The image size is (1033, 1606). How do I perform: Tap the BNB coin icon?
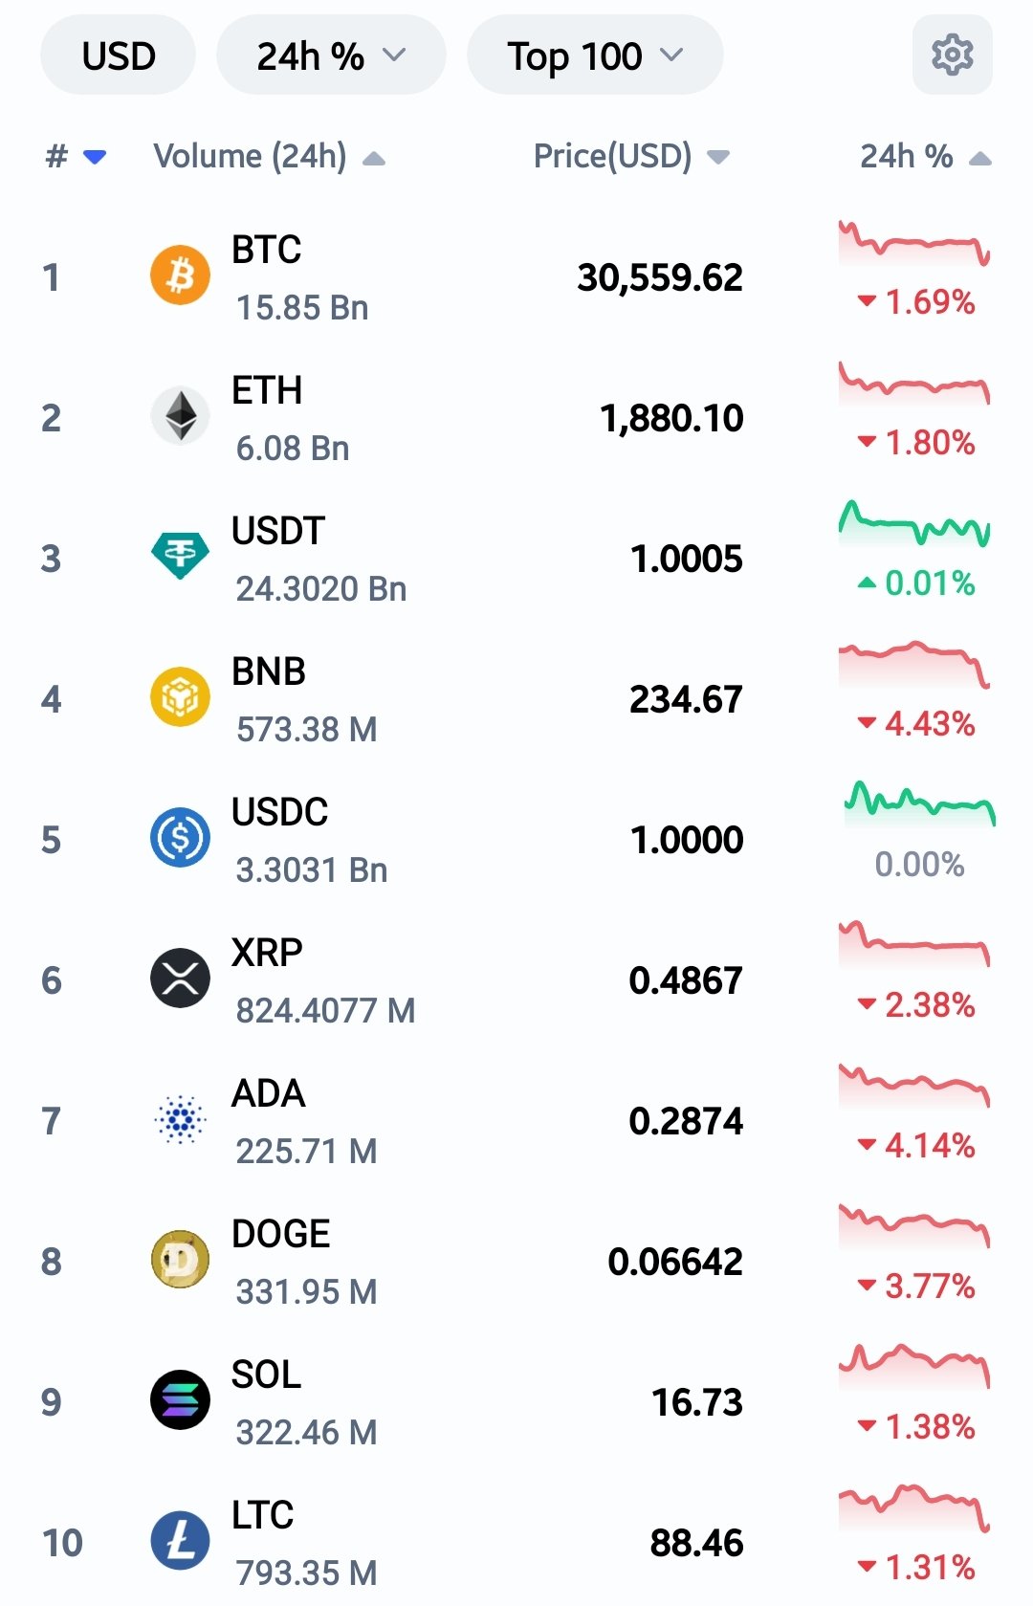click(x=180, y=697)
